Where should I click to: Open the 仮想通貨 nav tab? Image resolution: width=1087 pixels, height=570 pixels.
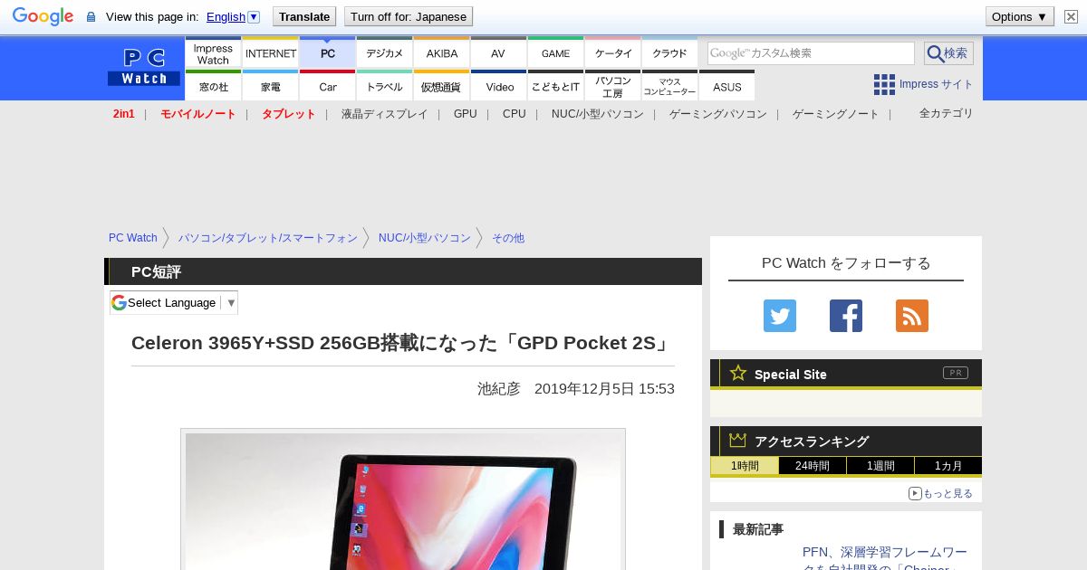[442, 86]
